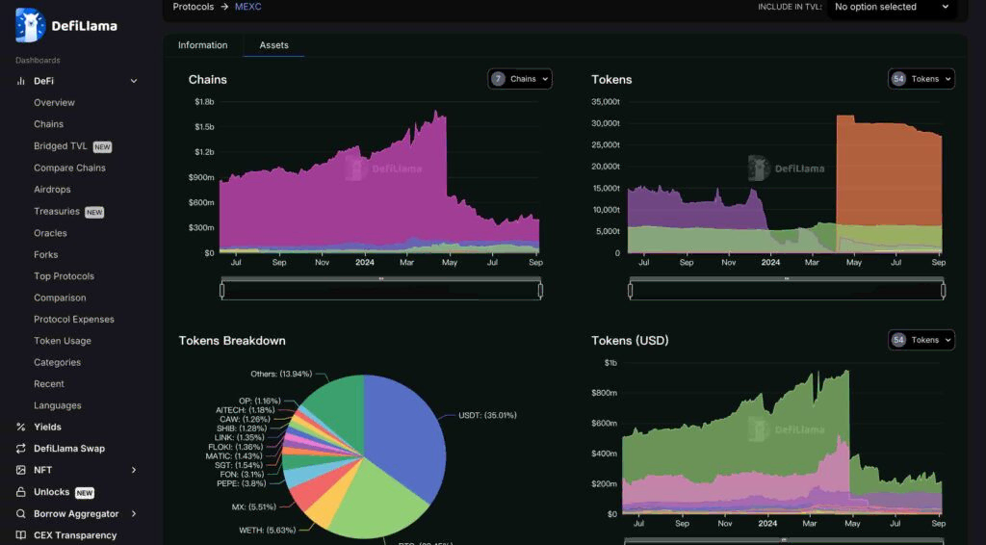Collapse the DeFi sidebar section
986x545 pixels.
tap(134, 81)
